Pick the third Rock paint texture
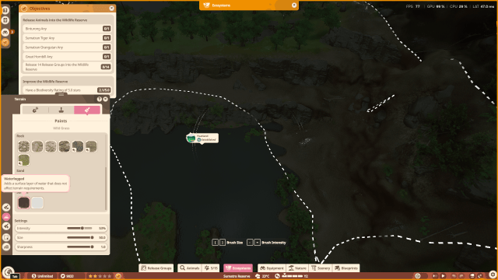This screenshot has height=280, width=498. point(51,146)
